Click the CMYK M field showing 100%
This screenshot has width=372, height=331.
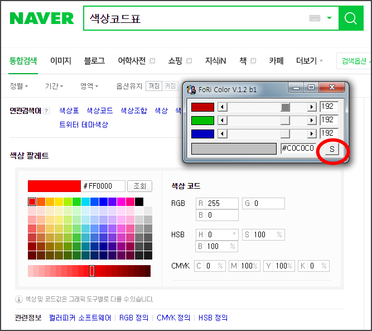click(244, 266)
